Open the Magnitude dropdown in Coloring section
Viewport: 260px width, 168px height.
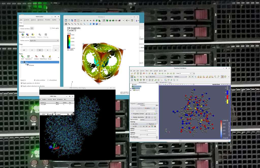152,124
